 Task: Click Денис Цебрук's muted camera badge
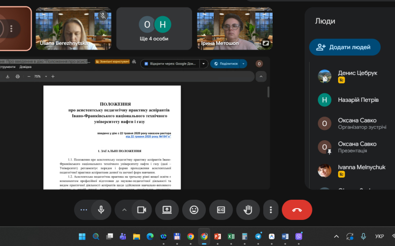click(341, 80)
